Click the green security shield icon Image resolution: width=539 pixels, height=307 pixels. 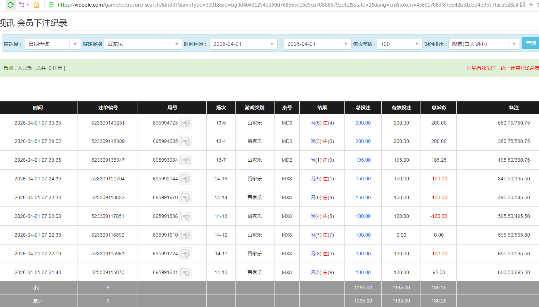[51, 5]
